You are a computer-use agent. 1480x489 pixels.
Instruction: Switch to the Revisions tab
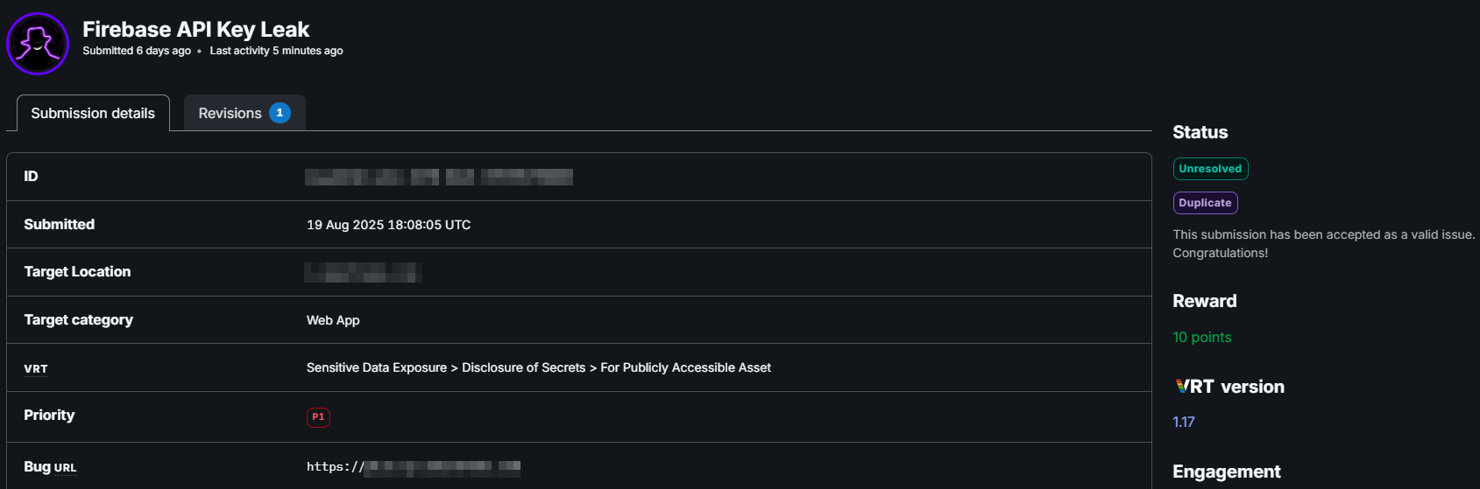click(x=230, y=113)
